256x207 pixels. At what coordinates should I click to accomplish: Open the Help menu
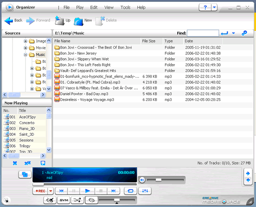click(x=141, y=7)
